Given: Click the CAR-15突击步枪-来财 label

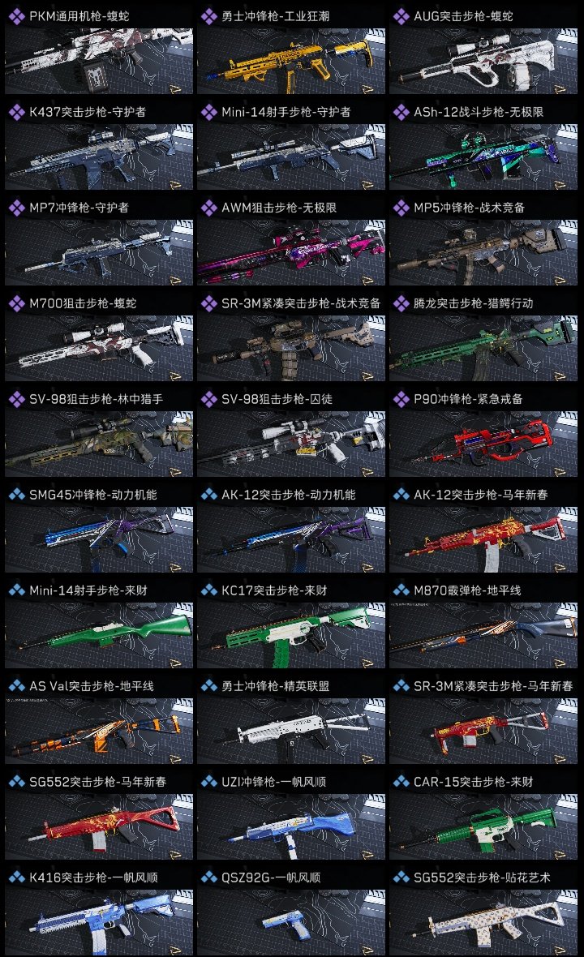Looking at the screenshot, I should (x=474, y=782).
